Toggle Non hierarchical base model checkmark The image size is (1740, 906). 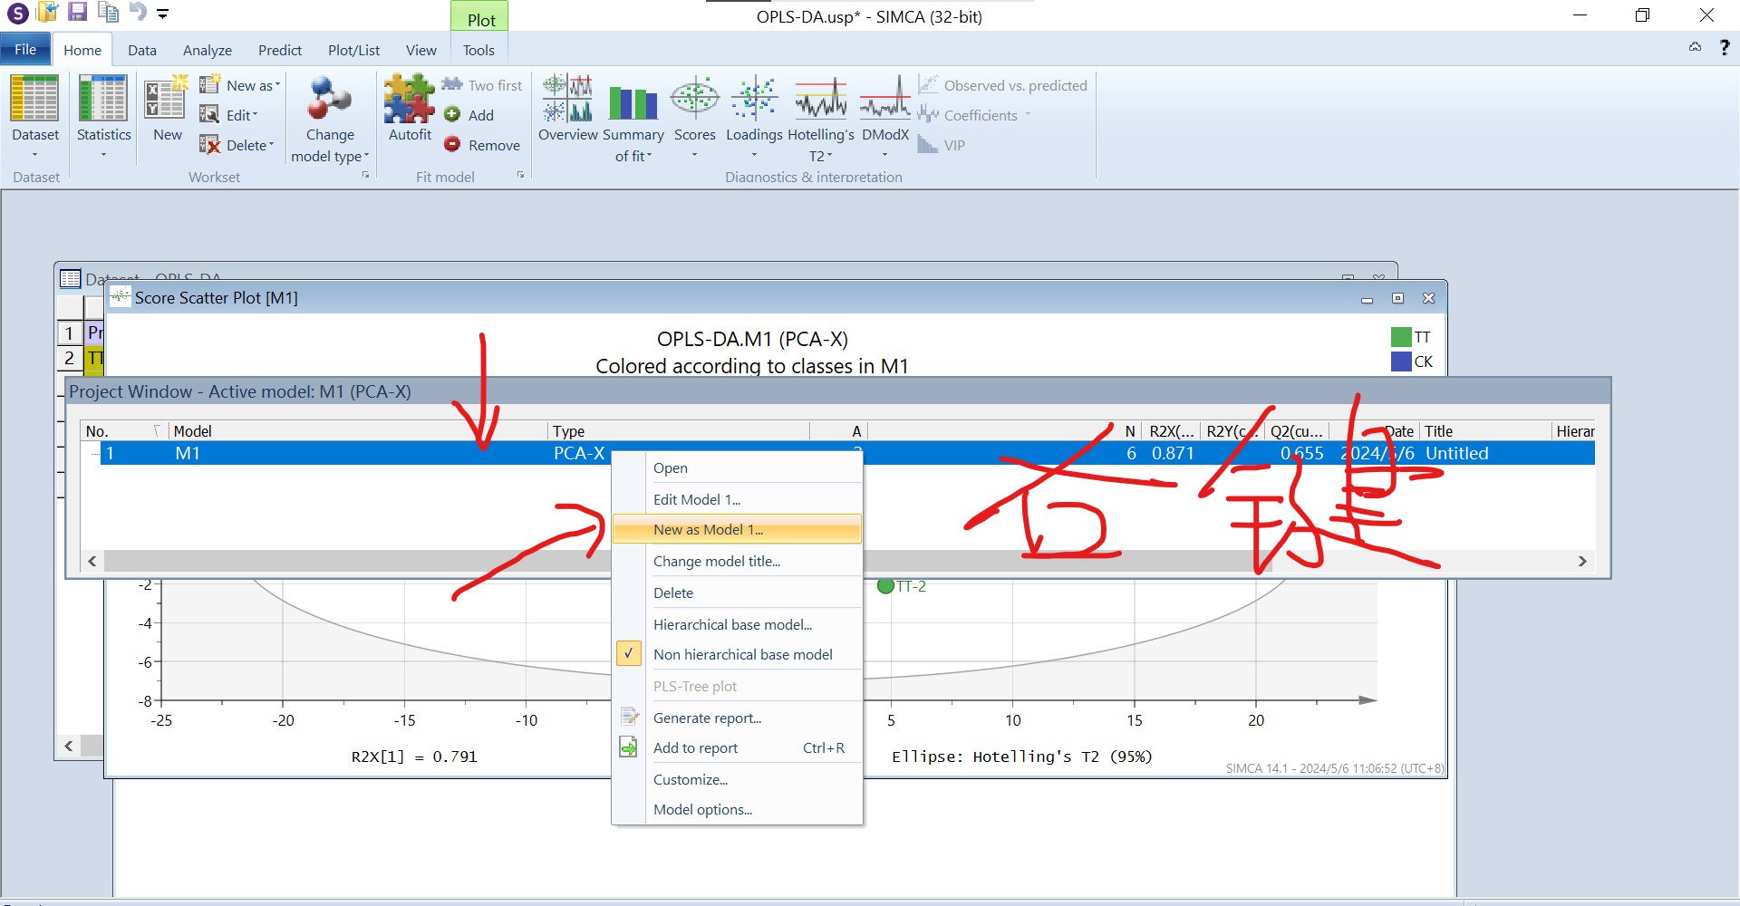click(x=629, y=654)
